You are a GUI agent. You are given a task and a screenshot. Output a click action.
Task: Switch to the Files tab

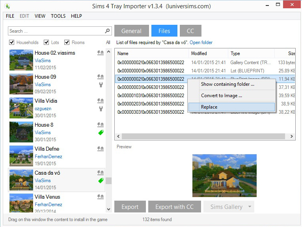pyautogui.click(x=164, y=31)
